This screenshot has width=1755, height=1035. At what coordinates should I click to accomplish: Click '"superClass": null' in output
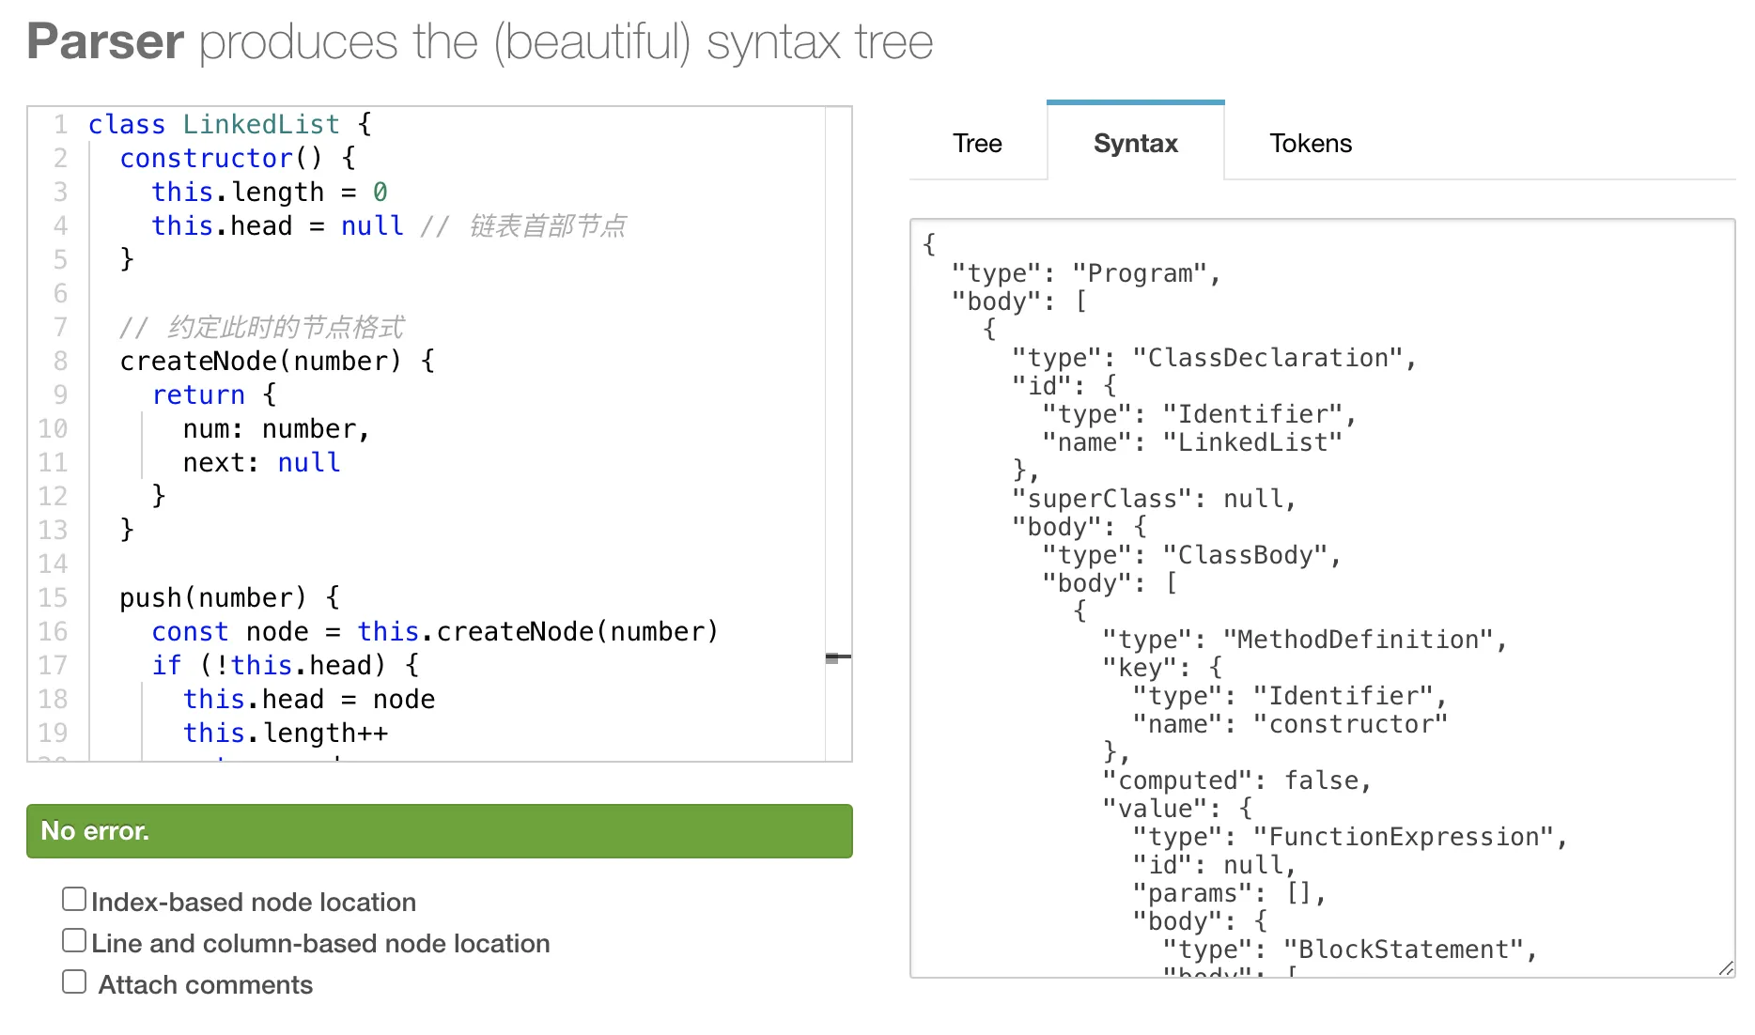coord(1154,499)
